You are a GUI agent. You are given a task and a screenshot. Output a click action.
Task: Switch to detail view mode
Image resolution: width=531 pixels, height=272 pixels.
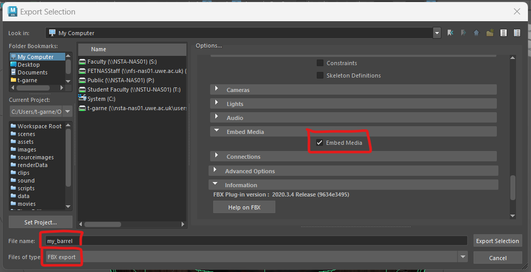(x=517, y=33)
